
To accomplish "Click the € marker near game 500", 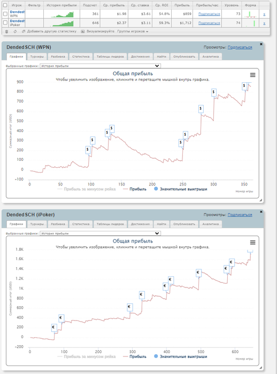I will click(x=198, y=272).
